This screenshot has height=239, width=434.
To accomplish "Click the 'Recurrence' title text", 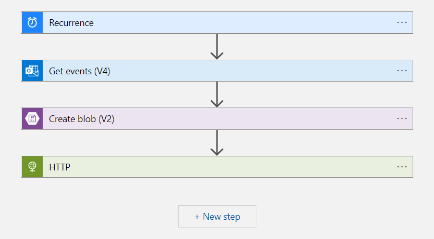I will (x=71, y=23).
